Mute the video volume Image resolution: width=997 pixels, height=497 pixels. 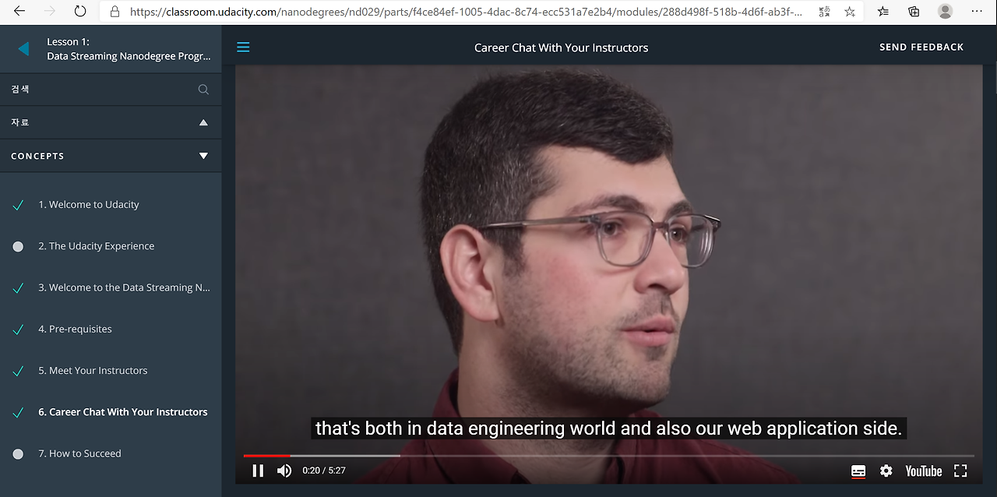pos(284,471)
